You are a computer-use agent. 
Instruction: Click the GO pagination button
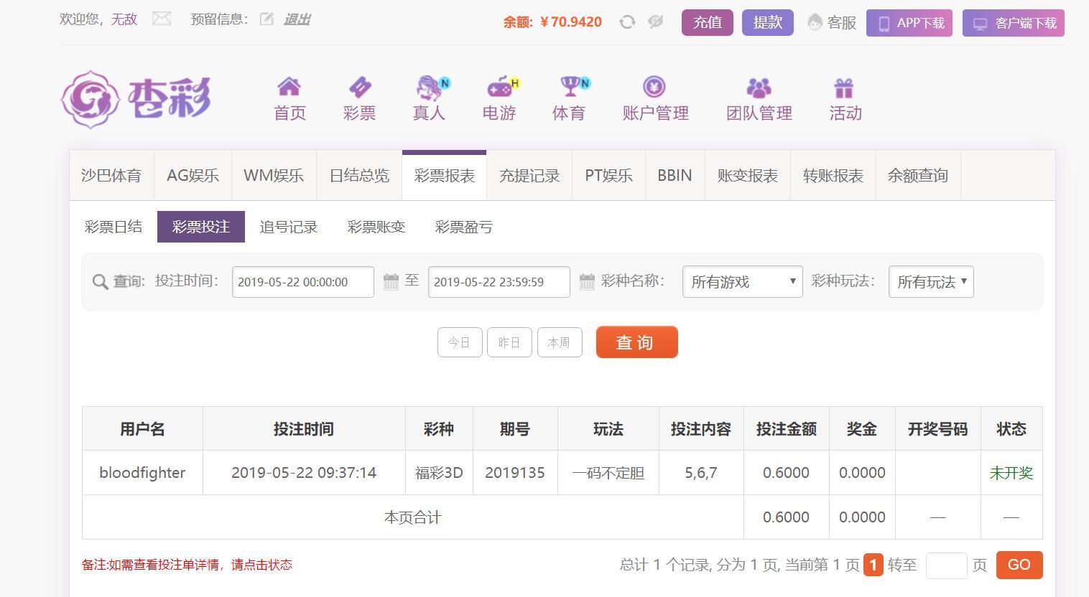(x=1019, y=565)
